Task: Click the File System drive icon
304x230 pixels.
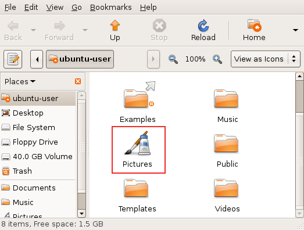Action: pyautogui.click(x=6, y=128)
